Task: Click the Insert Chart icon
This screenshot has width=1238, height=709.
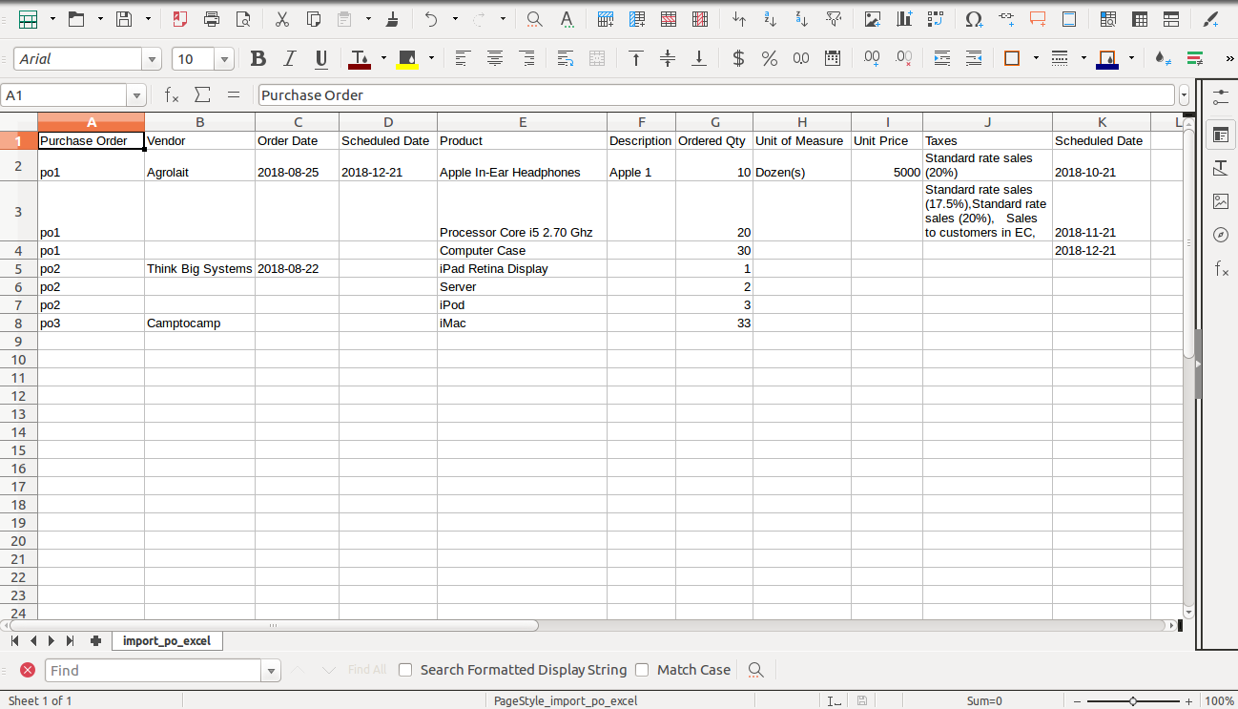Action: point(904,19)
